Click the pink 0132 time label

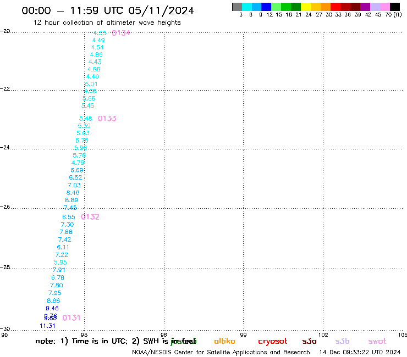click(x=90, y=217)
